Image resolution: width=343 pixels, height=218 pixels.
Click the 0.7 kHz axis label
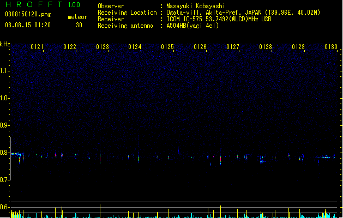pyautogui.click(x=4, y=180)
